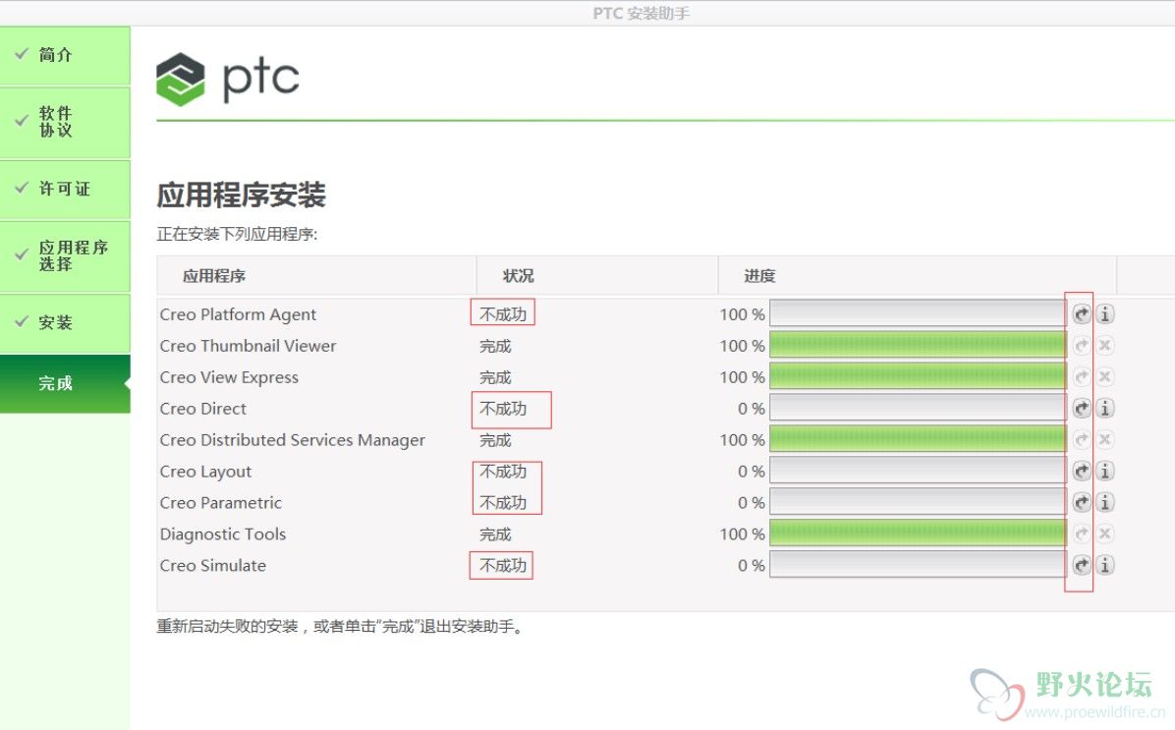Restart the failed Creo Parametric installation
The height and width of the screenshot is (730, 1175).
pyautogui.click(x=1081, y=502)
